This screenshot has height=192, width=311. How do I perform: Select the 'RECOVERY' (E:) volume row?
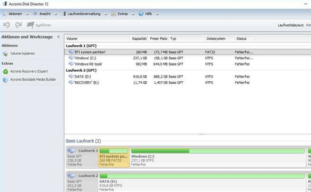click(x=188, y=82)
